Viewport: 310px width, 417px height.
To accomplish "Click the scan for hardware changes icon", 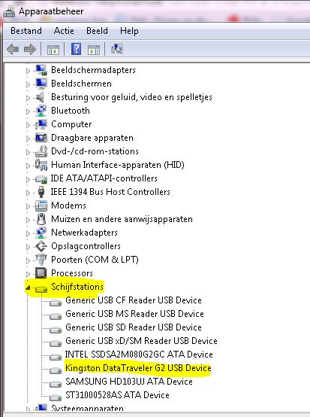I will 117,49.
